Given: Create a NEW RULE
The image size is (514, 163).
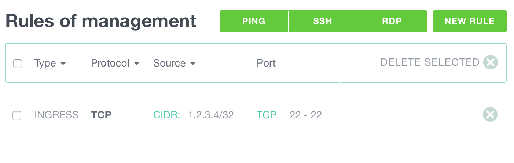Looking at the screenshot, I should pos(470,21).
